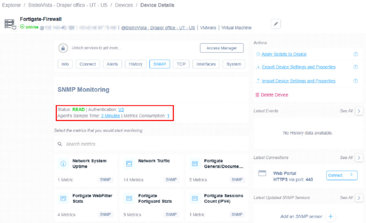The image size is (366, 223).
Task: Open @BistroVista - Draper office site link
Action: pyautogui.click(x=158, y=28)
